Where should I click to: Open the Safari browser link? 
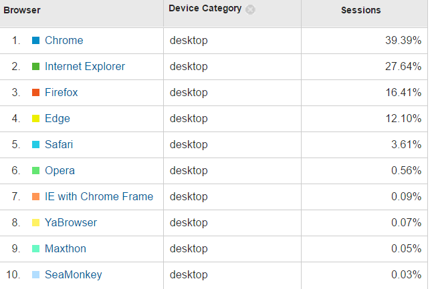click(59, 145)
